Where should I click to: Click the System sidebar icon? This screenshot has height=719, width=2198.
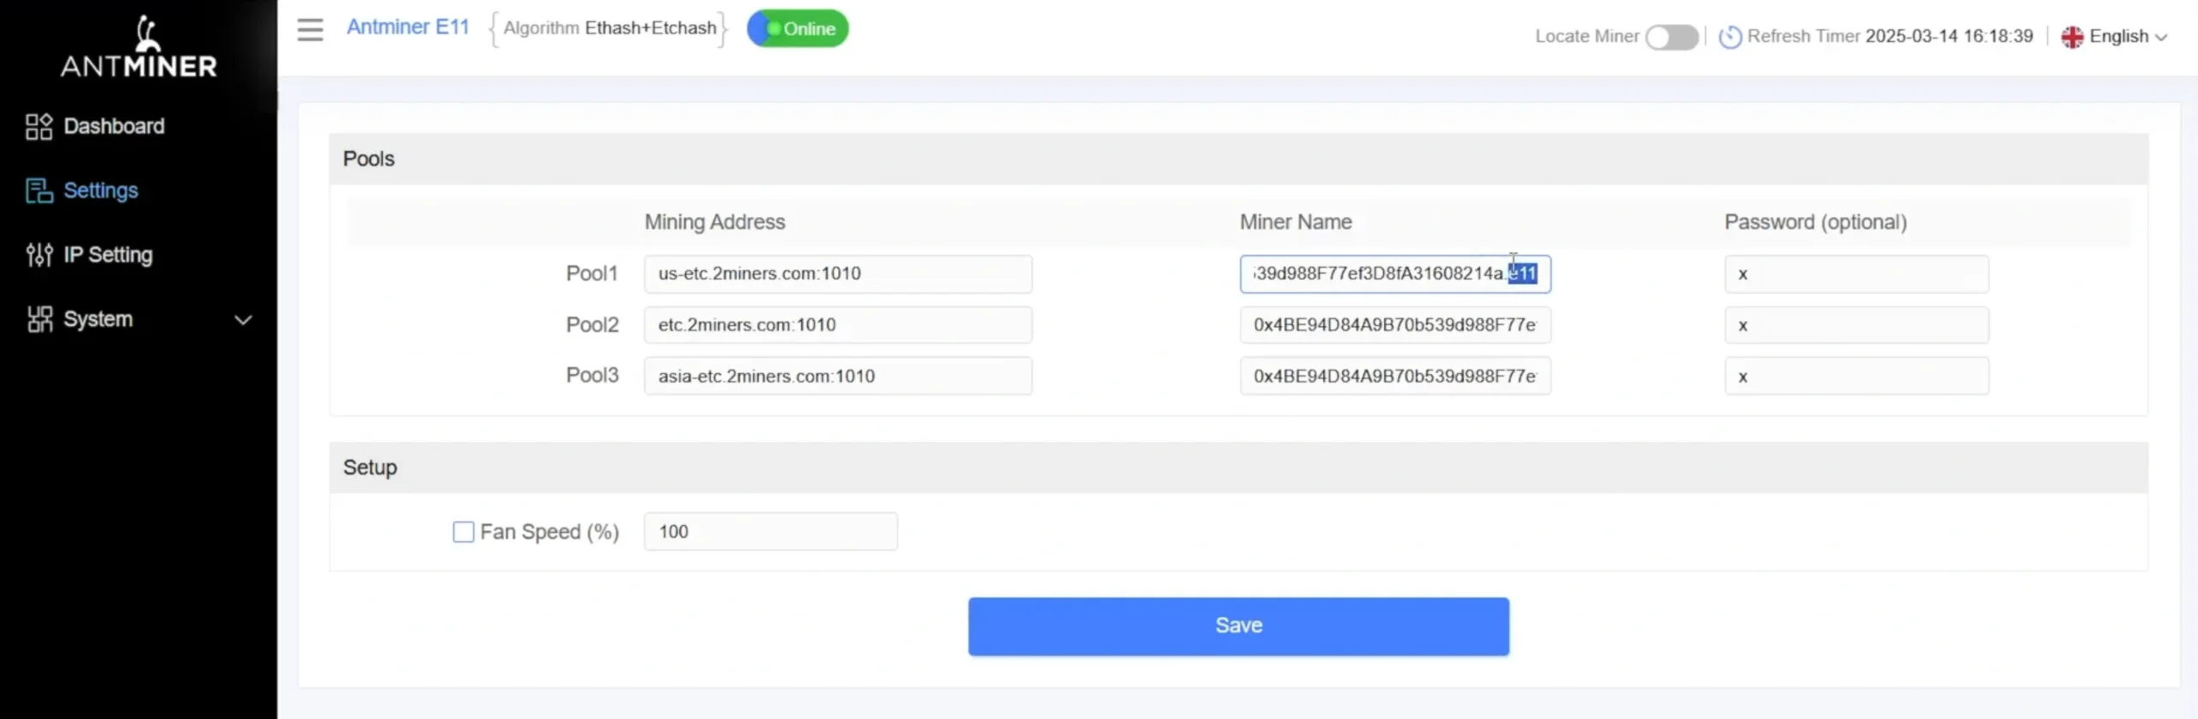pyautogui.click(x=39, y=319)
